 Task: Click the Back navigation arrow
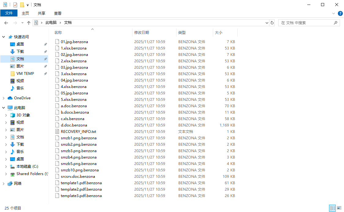click(x=6, y=23)
